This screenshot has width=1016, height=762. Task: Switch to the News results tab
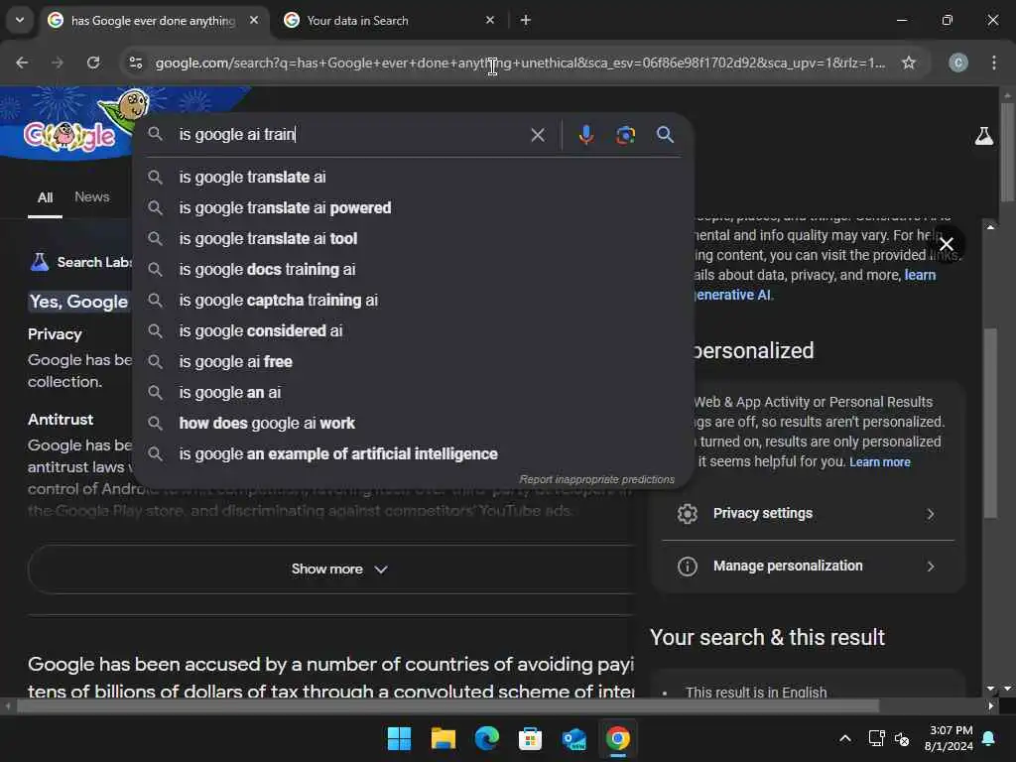91,197
